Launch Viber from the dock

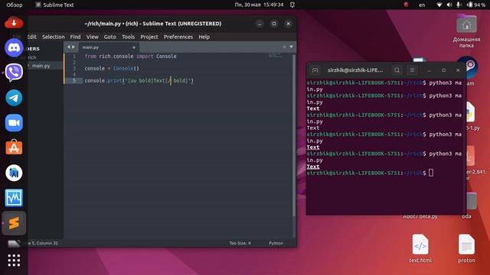[x=14, y=73]
